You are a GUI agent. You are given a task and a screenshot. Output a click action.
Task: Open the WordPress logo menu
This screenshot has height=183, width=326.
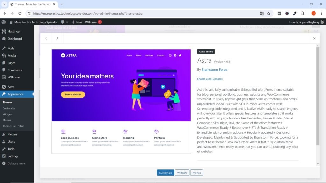(4, 22)
